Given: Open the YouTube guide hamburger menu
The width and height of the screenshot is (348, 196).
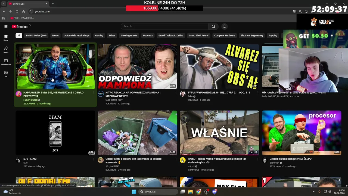Looking at the screenshot, I should point(6,26).
